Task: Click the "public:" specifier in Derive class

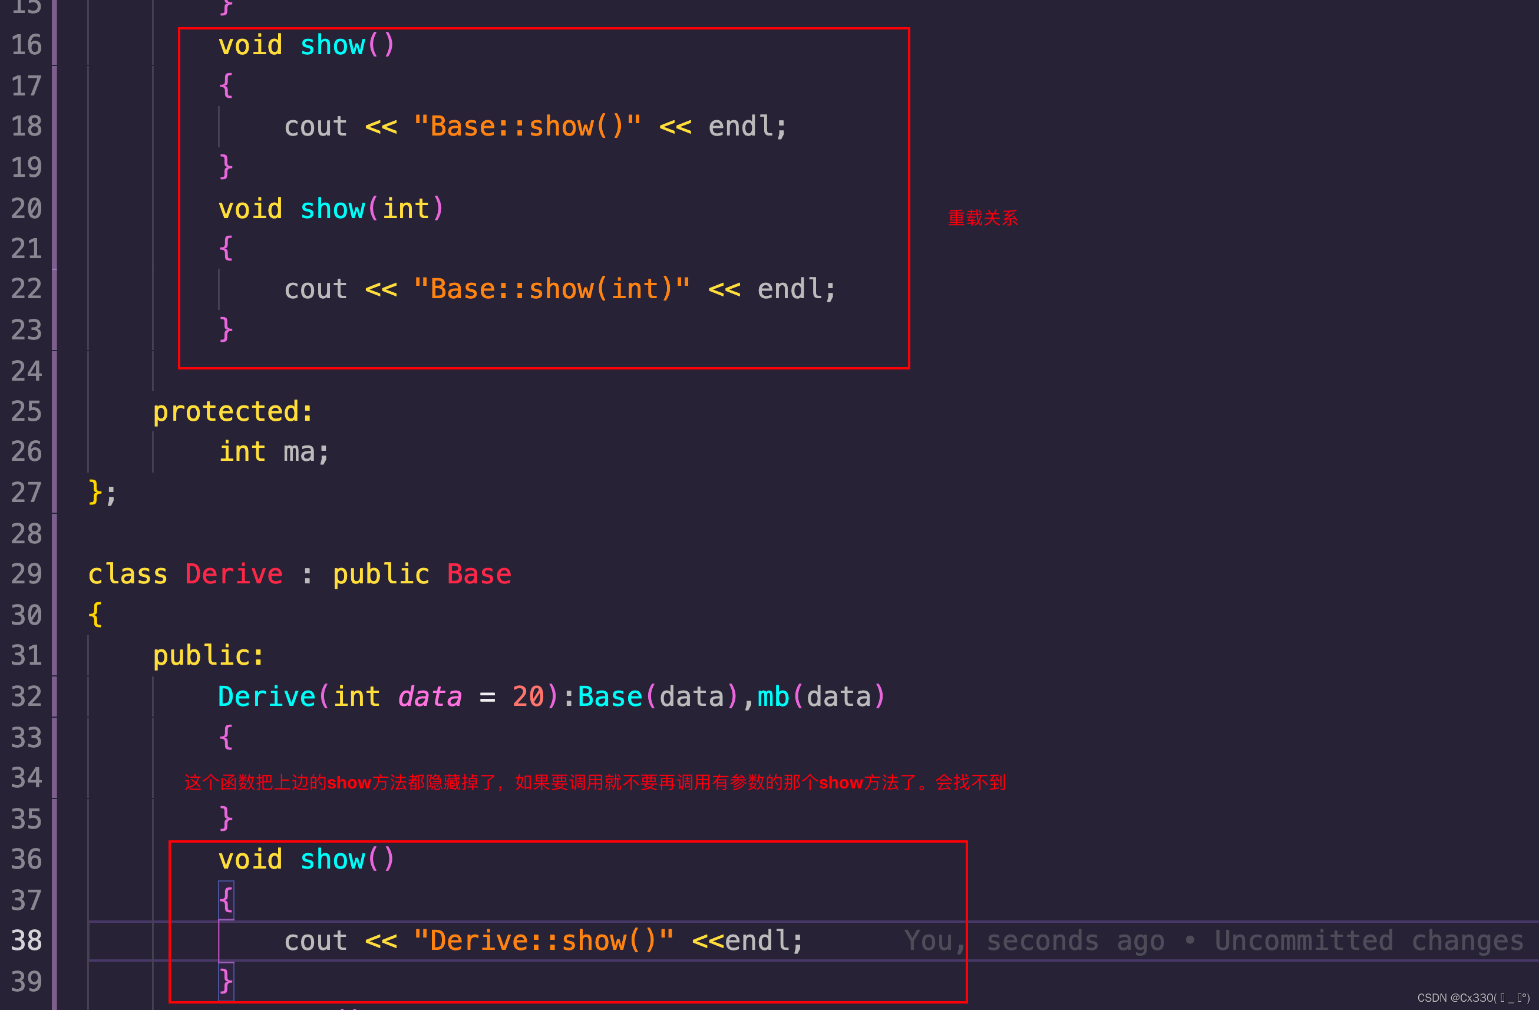Action: coord(208,656)
